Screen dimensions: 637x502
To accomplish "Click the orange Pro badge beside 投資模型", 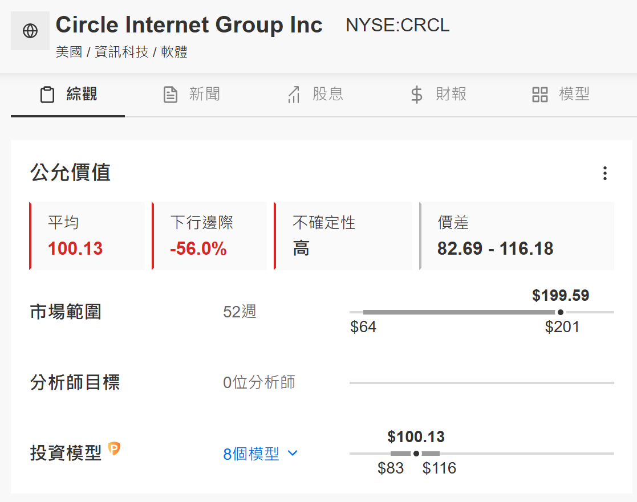I will point(114,448).
